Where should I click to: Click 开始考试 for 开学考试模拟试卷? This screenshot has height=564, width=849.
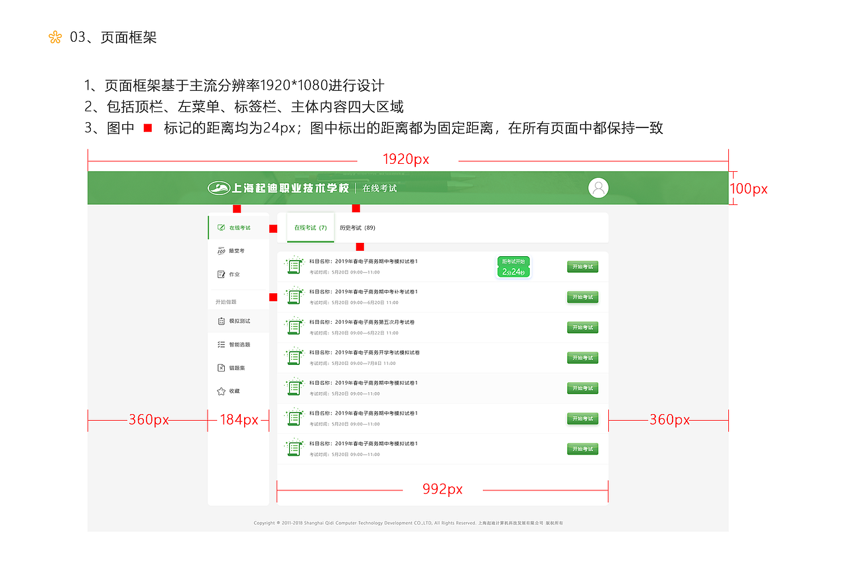[x=582, y=358]
